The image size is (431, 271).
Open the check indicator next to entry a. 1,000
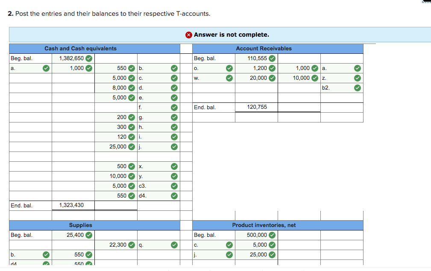click(x=88, y=68)
